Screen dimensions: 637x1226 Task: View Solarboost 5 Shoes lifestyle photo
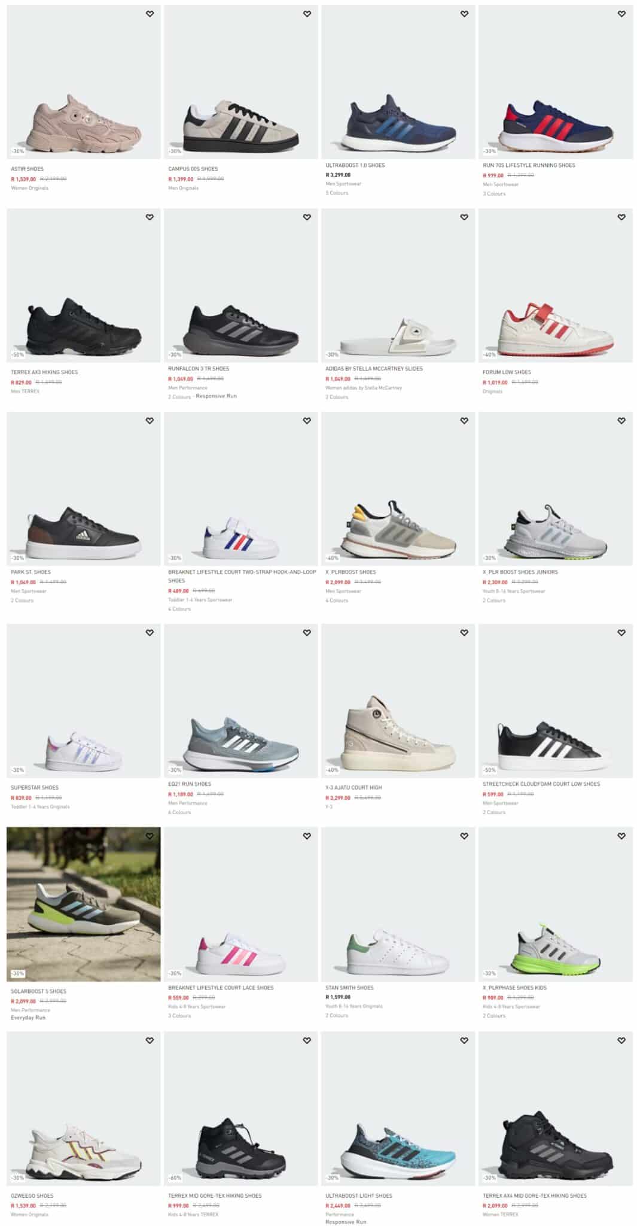(x=84, y=905)
